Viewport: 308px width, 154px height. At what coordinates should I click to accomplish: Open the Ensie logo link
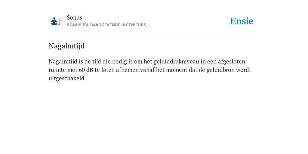tap(242, 21)
